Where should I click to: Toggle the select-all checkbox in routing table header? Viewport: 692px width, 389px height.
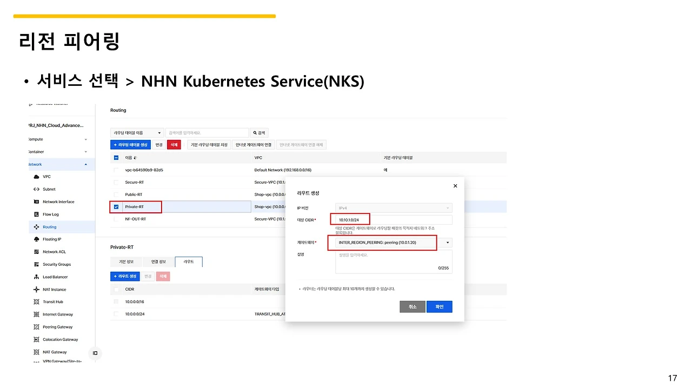click(116, 158)
